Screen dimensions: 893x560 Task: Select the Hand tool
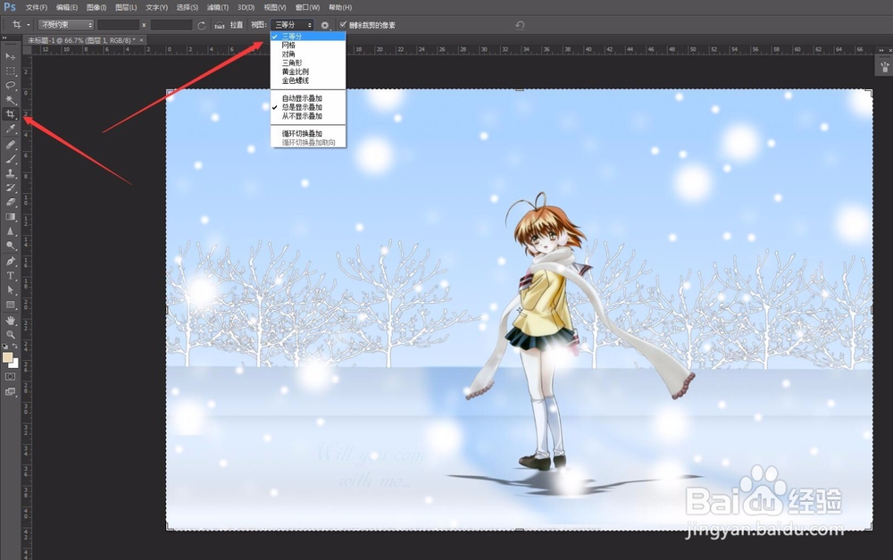coord(10,320)
